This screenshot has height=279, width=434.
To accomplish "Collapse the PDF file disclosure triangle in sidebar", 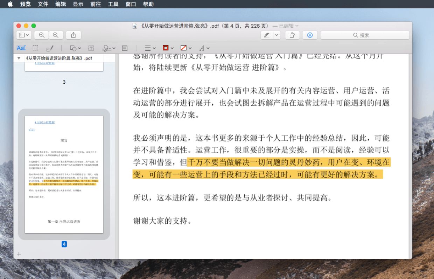I will point(19,58).
